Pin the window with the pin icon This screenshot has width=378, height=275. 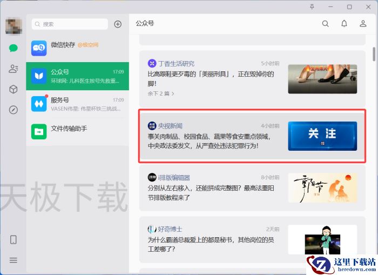(312, 7)
